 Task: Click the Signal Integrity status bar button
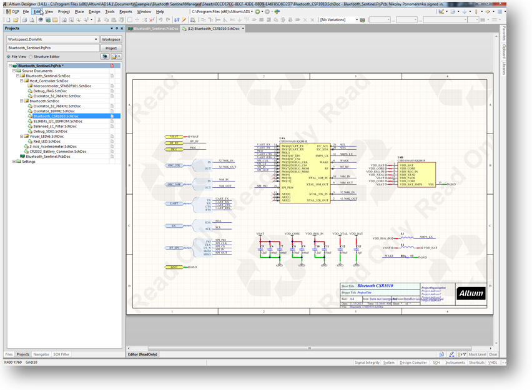(367, 363)
